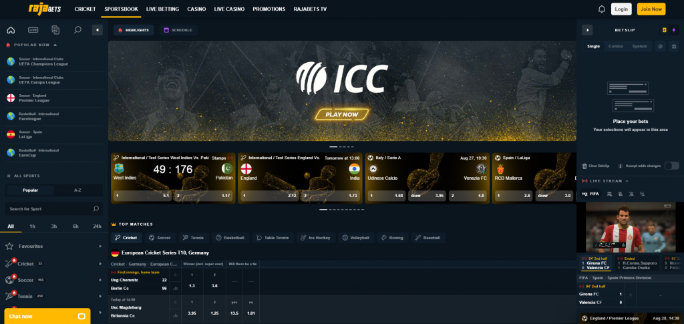This screenshot has height=324, width=684.
Task: Click the Login button
Action: [621, 9]
